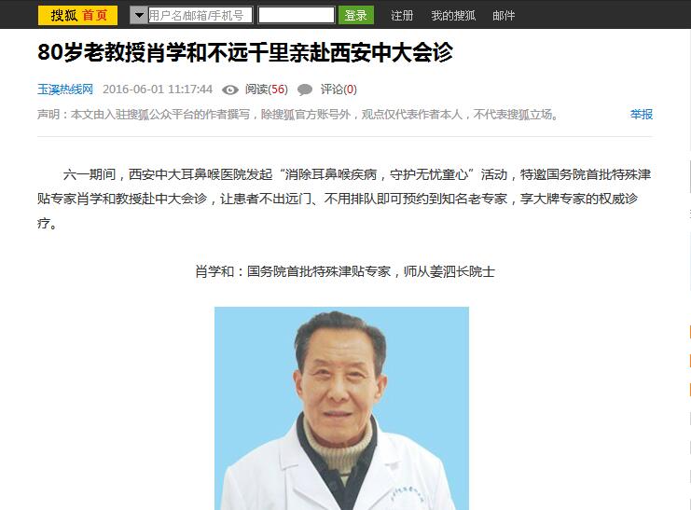Select the empty password field

[297, 16]
